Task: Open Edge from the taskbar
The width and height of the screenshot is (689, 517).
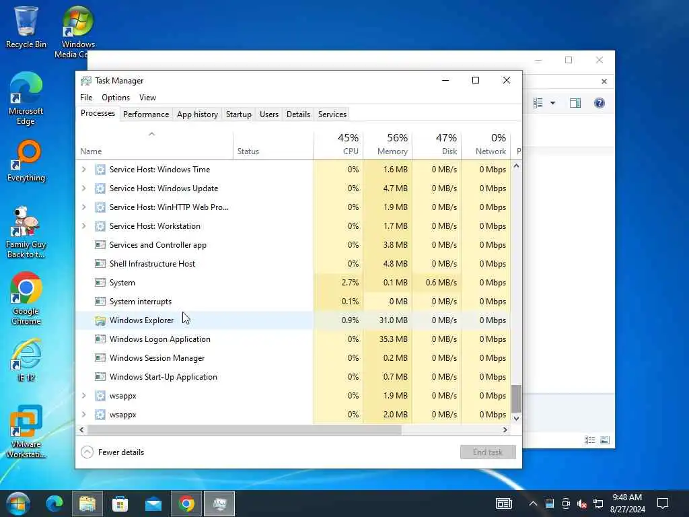Action: coord(55,504)
